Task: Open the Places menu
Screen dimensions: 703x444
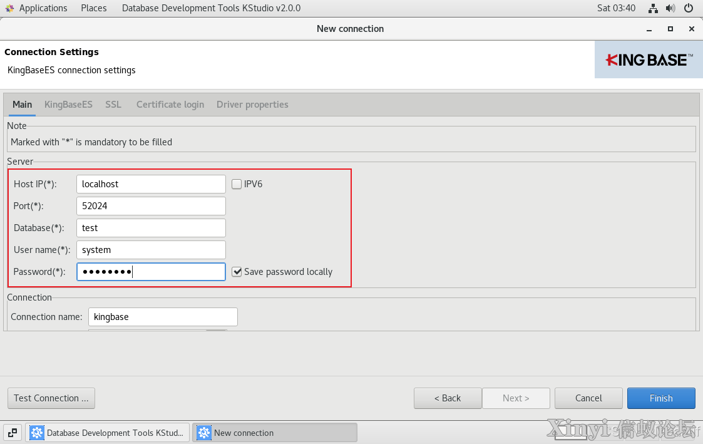Action: pyautogui.click(x=94, y=8)
